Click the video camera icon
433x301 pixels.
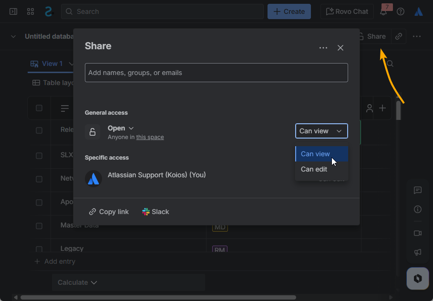[418, 233]
